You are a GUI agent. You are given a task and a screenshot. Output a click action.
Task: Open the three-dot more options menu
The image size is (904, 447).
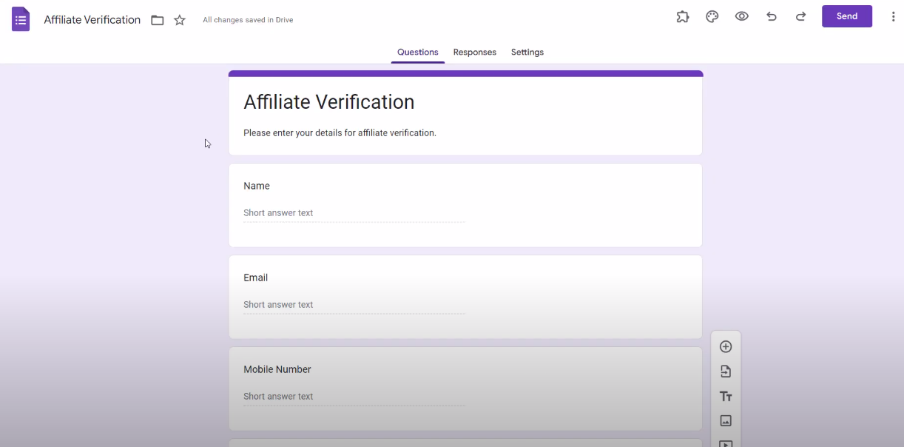[894, 16]
